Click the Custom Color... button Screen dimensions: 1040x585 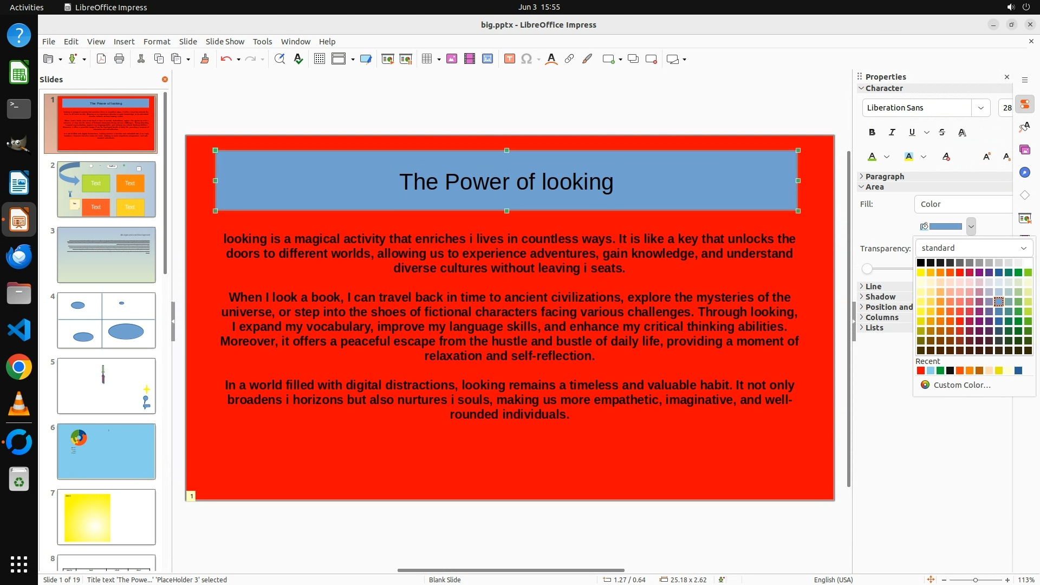point(961,385)
